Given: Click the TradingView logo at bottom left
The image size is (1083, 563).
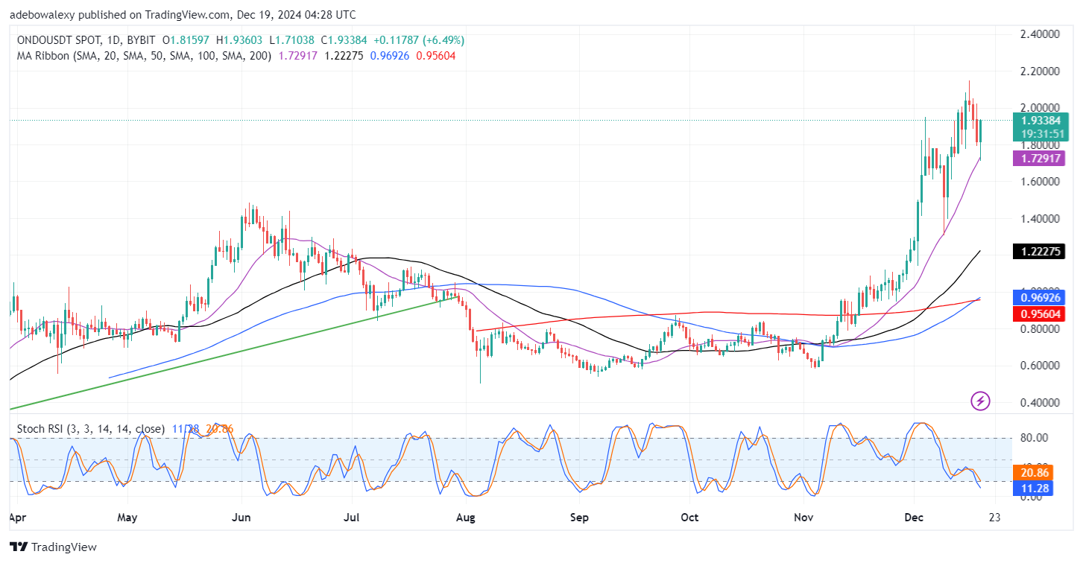Looking at the screenshot, I should (x=53, y=547).
